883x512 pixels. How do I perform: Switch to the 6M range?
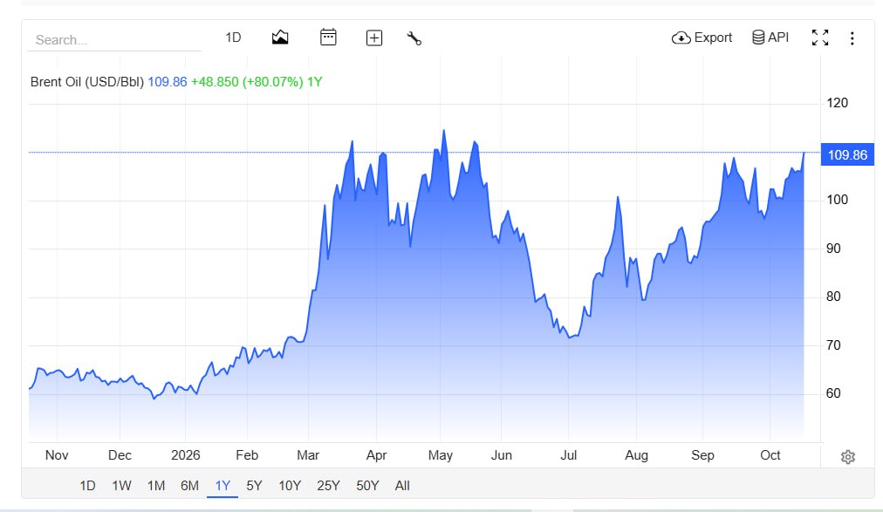tap(190, 486)
